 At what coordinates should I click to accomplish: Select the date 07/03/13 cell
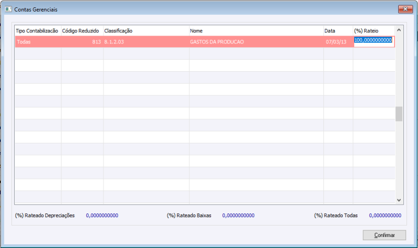(338, 42)
